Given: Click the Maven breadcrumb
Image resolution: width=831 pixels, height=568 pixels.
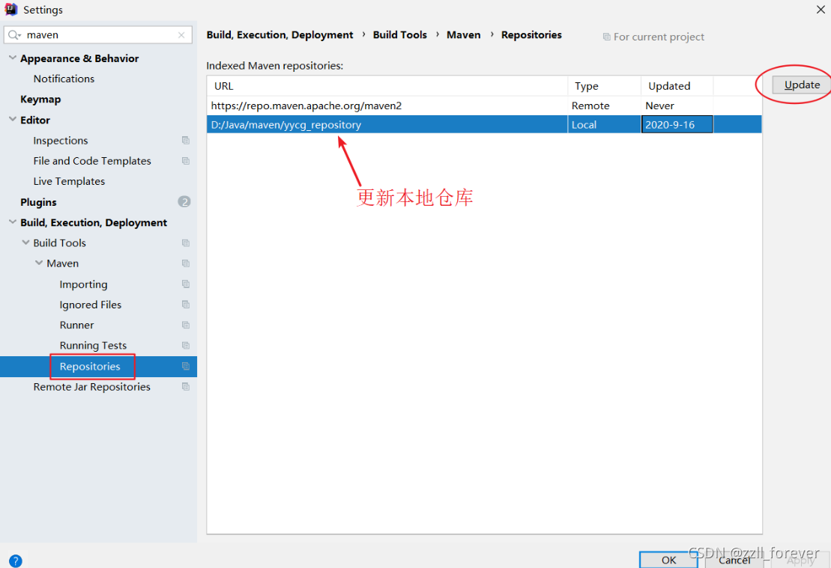Looking at the screenshot, I should point(463,35).
